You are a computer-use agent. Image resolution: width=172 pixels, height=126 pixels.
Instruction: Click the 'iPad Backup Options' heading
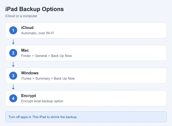34,9
